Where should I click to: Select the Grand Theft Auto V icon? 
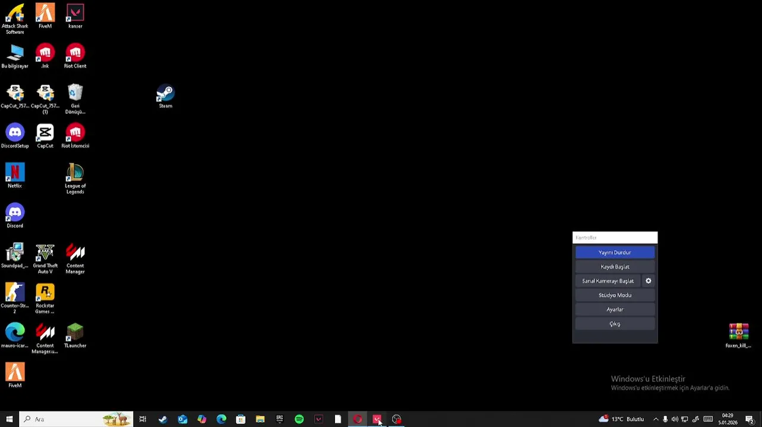pos(45,259)
